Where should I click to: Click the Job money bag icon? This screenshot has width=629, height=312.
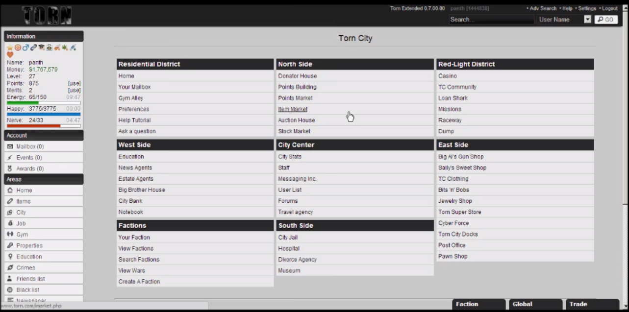coord(10,223)
